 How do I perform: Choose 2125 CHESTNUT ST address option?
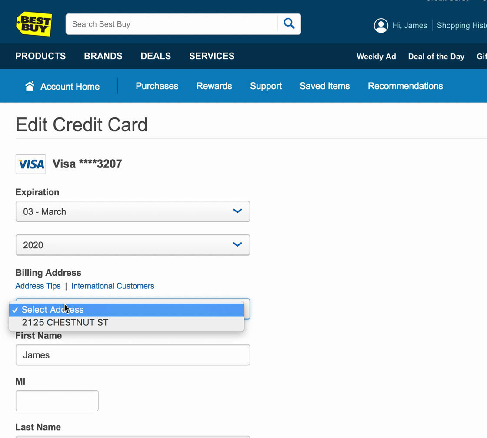click(65, 323)
